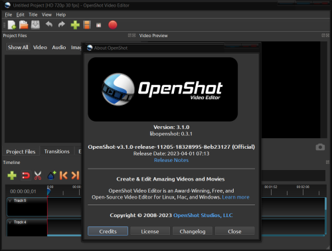Click the OpenShot icon in the About dialog title bar

tap(90, 48)
